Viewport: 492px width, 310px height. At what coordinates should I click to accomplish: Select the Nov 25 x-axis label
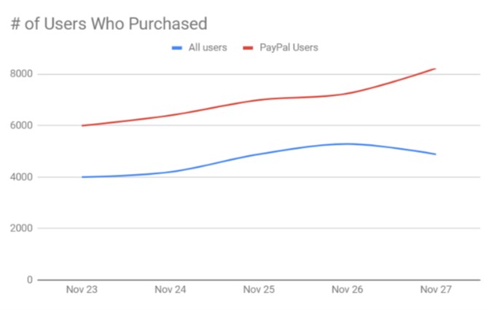259,290
